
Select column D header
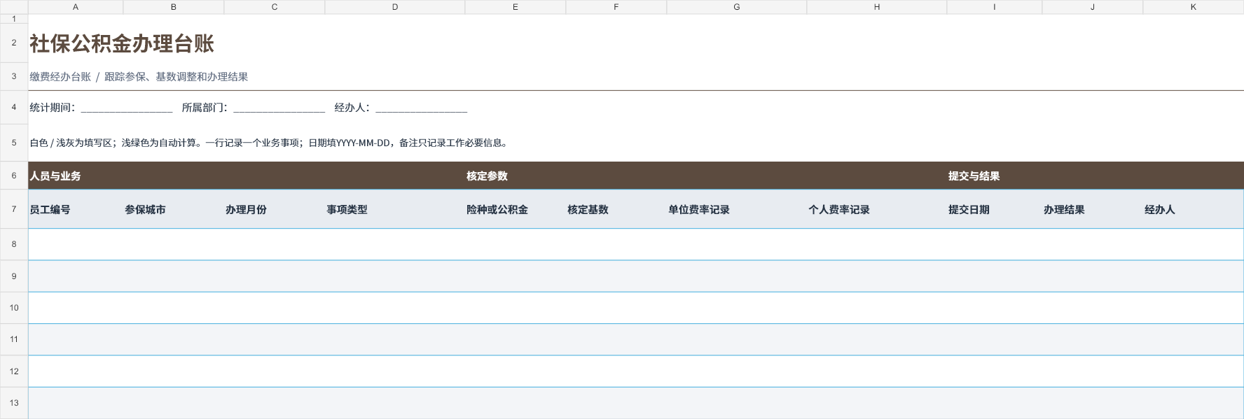pyautogui.click(x=395, y=7)
